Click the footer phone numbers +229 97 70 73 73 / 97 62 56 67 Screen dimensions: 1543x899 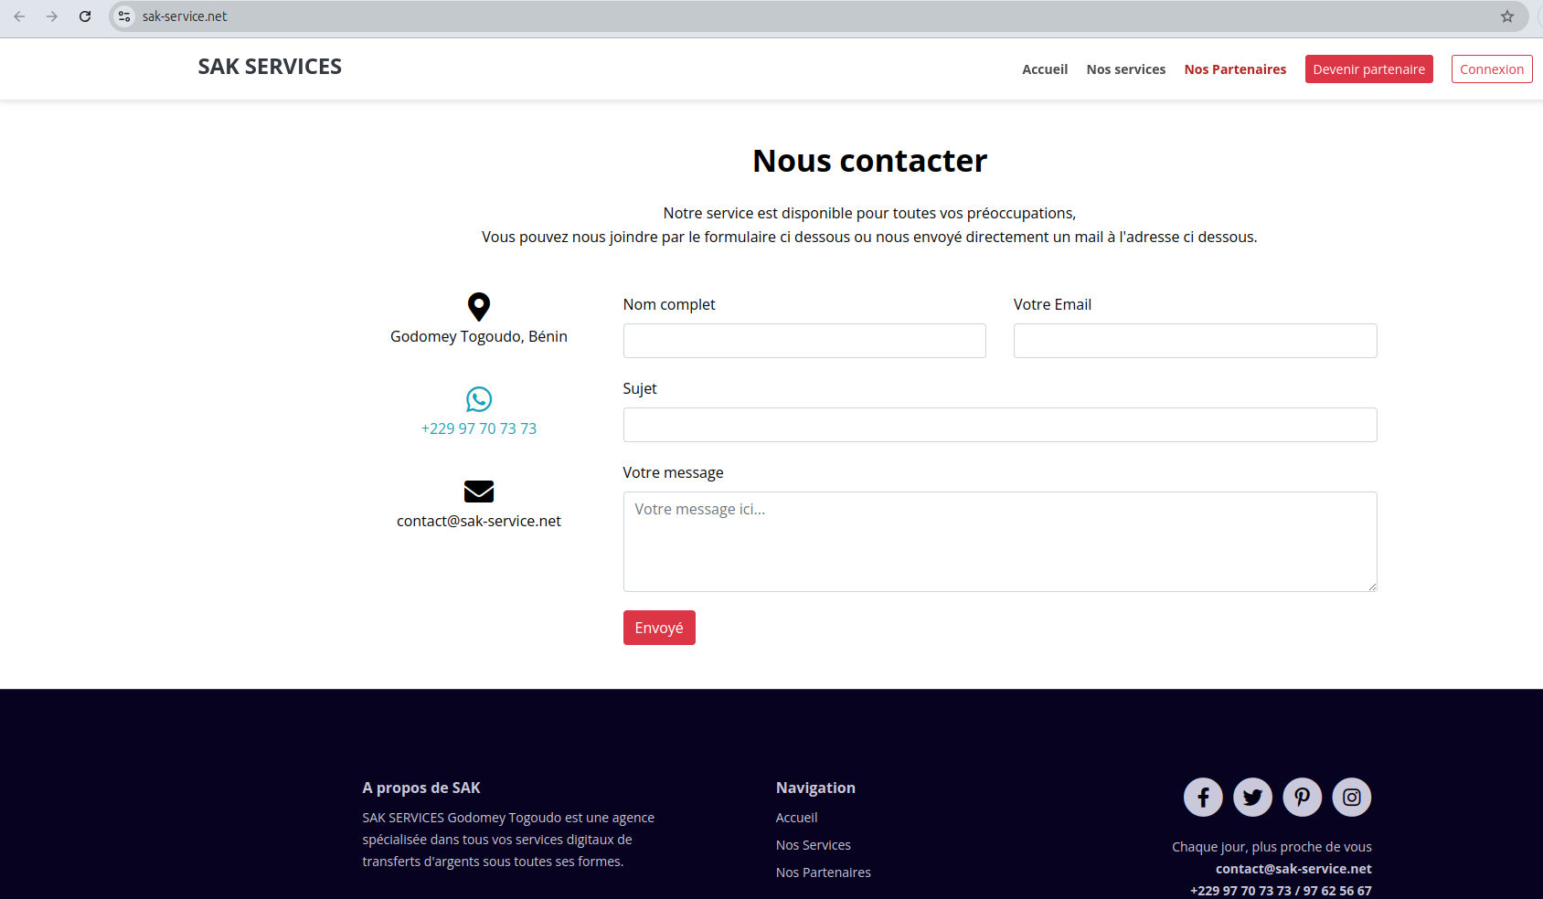point(1281,891)
